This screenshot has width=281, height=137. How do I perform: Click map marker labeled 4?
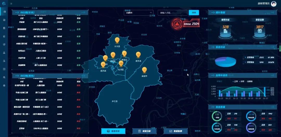124,54
